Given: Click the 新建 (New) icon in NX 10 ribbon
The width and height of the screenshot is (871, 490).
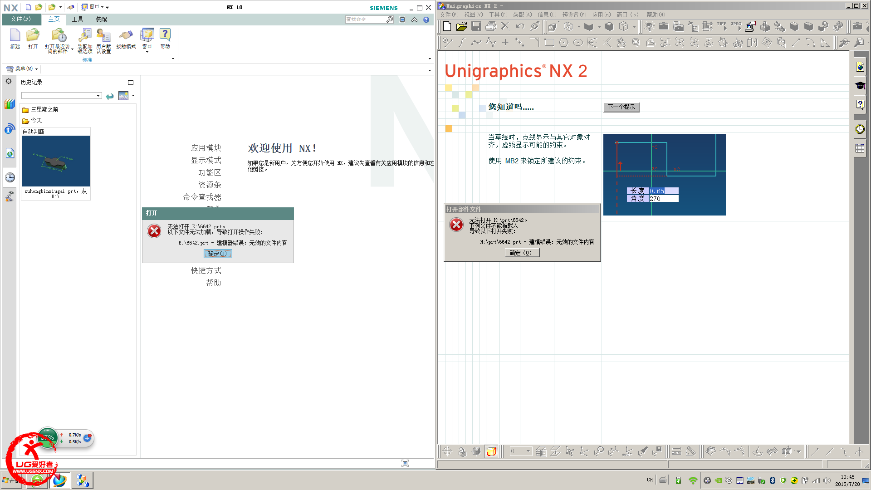Looking at the screenshot, I should (x=15, y=35).
